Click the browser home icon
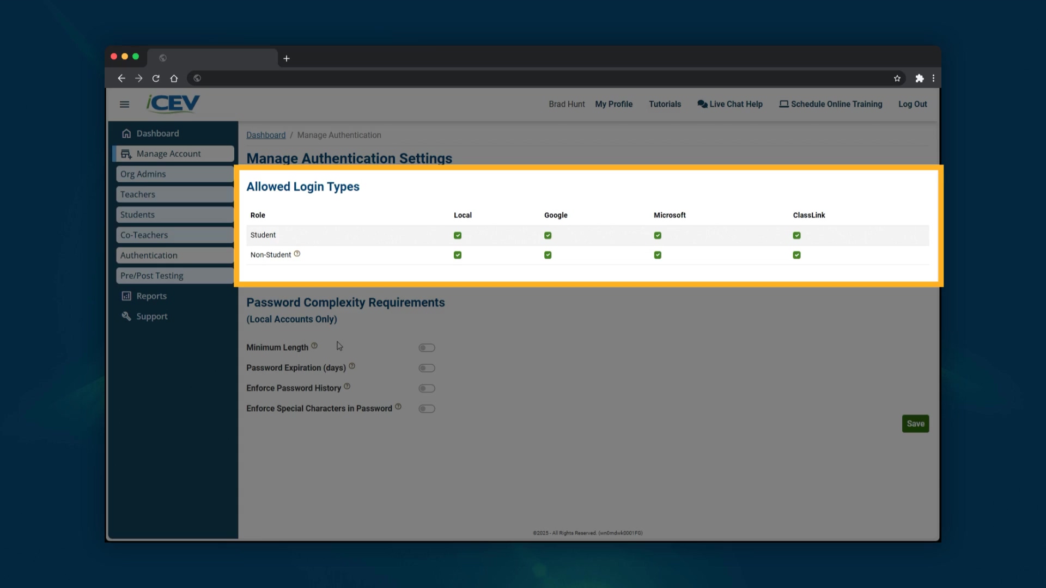 (174, 78)
